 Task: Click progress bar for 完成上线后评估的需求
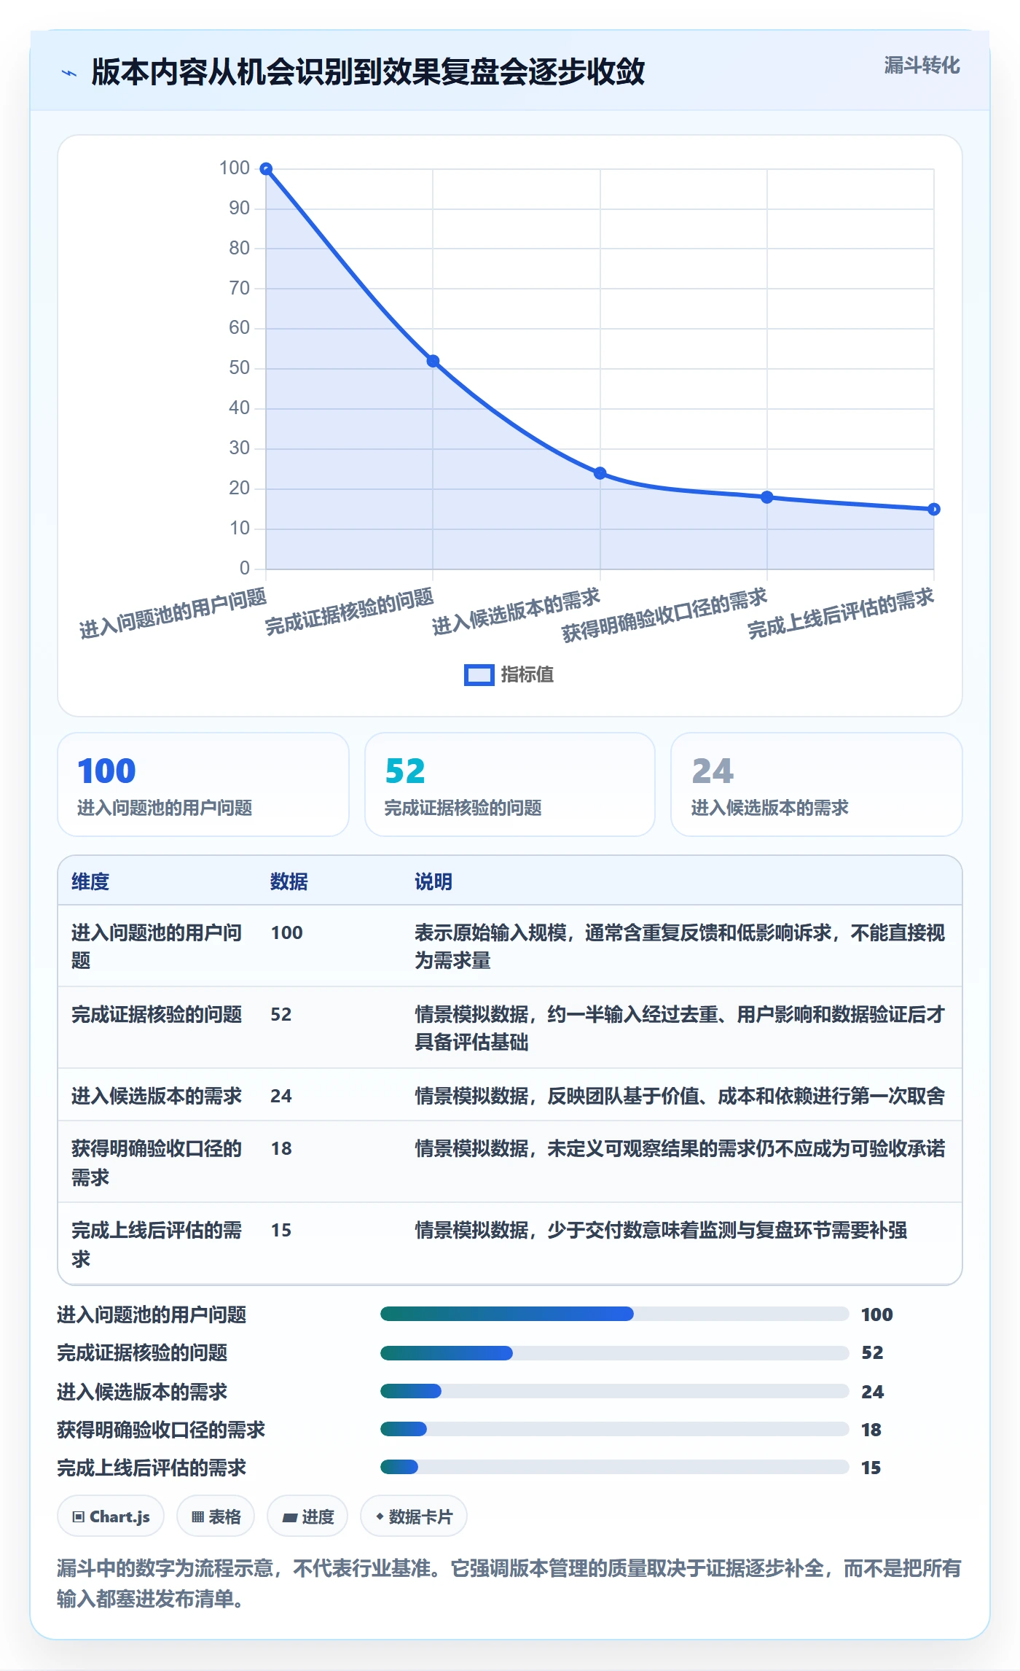pyautogui.click(x=615, y=1467)
